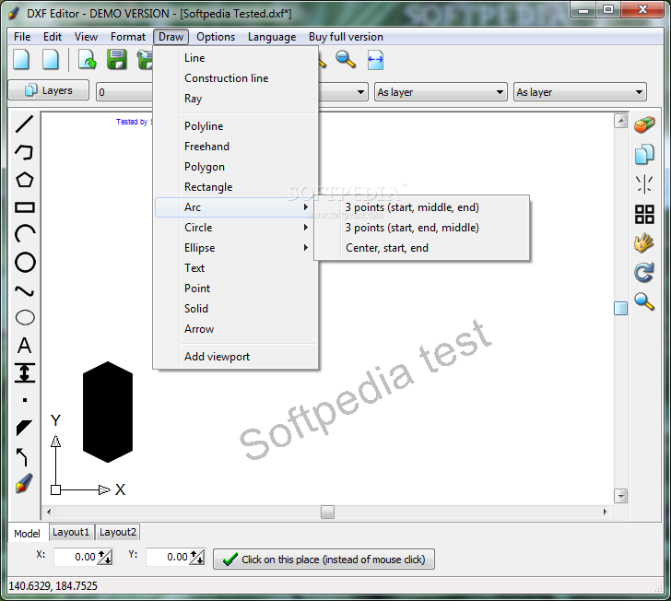
Task: Click the X coordinate input field
Action: (76, 557)
